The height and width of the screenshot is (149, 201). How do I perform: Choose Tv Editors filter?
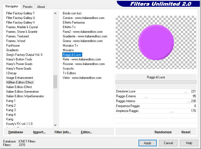pos(69,73)
